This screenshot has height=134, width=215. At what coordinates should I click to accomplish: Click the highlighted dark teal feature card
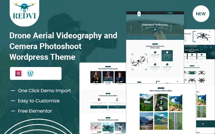(167, 56)
